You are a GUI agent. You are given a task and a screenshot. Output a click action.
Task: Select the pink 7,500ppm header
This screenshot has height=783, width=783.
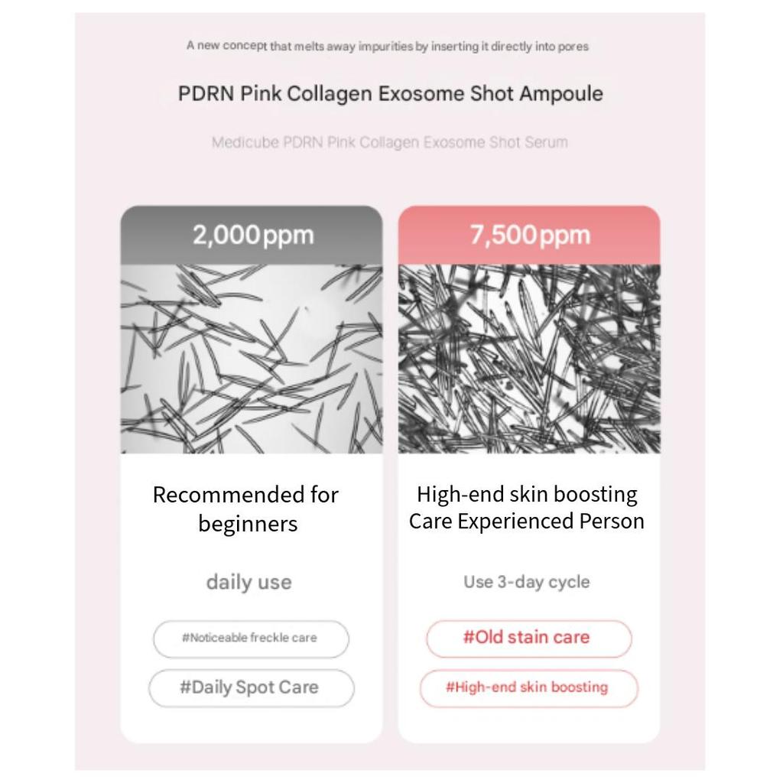point(529,235)
